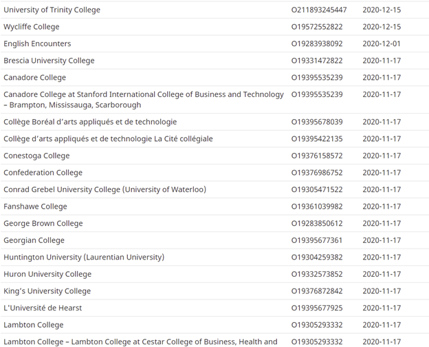This screenshot has width=429, height=347.
Task: Click DLI number O19376872842
Action: coord(317,291)
